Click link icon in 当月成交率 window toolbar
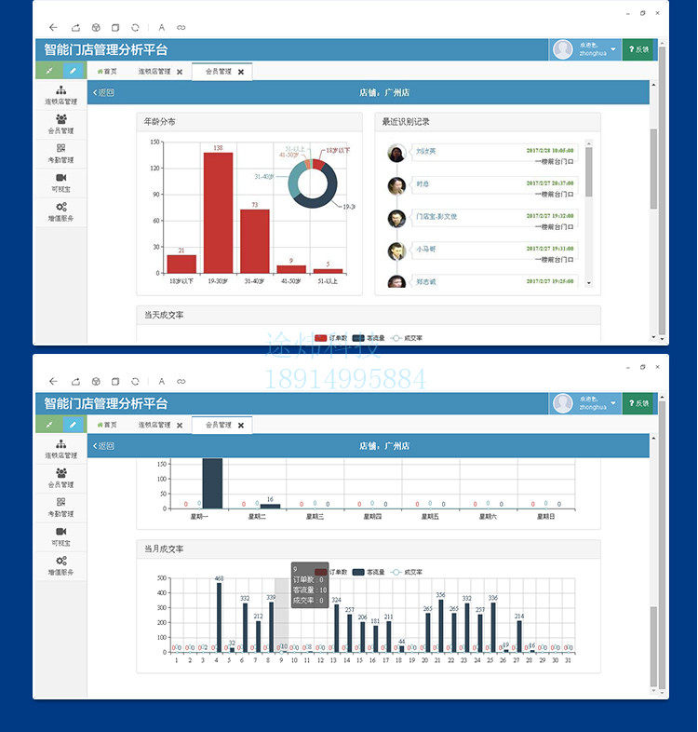This screenshot has height=732, width=698. point(181,382)
